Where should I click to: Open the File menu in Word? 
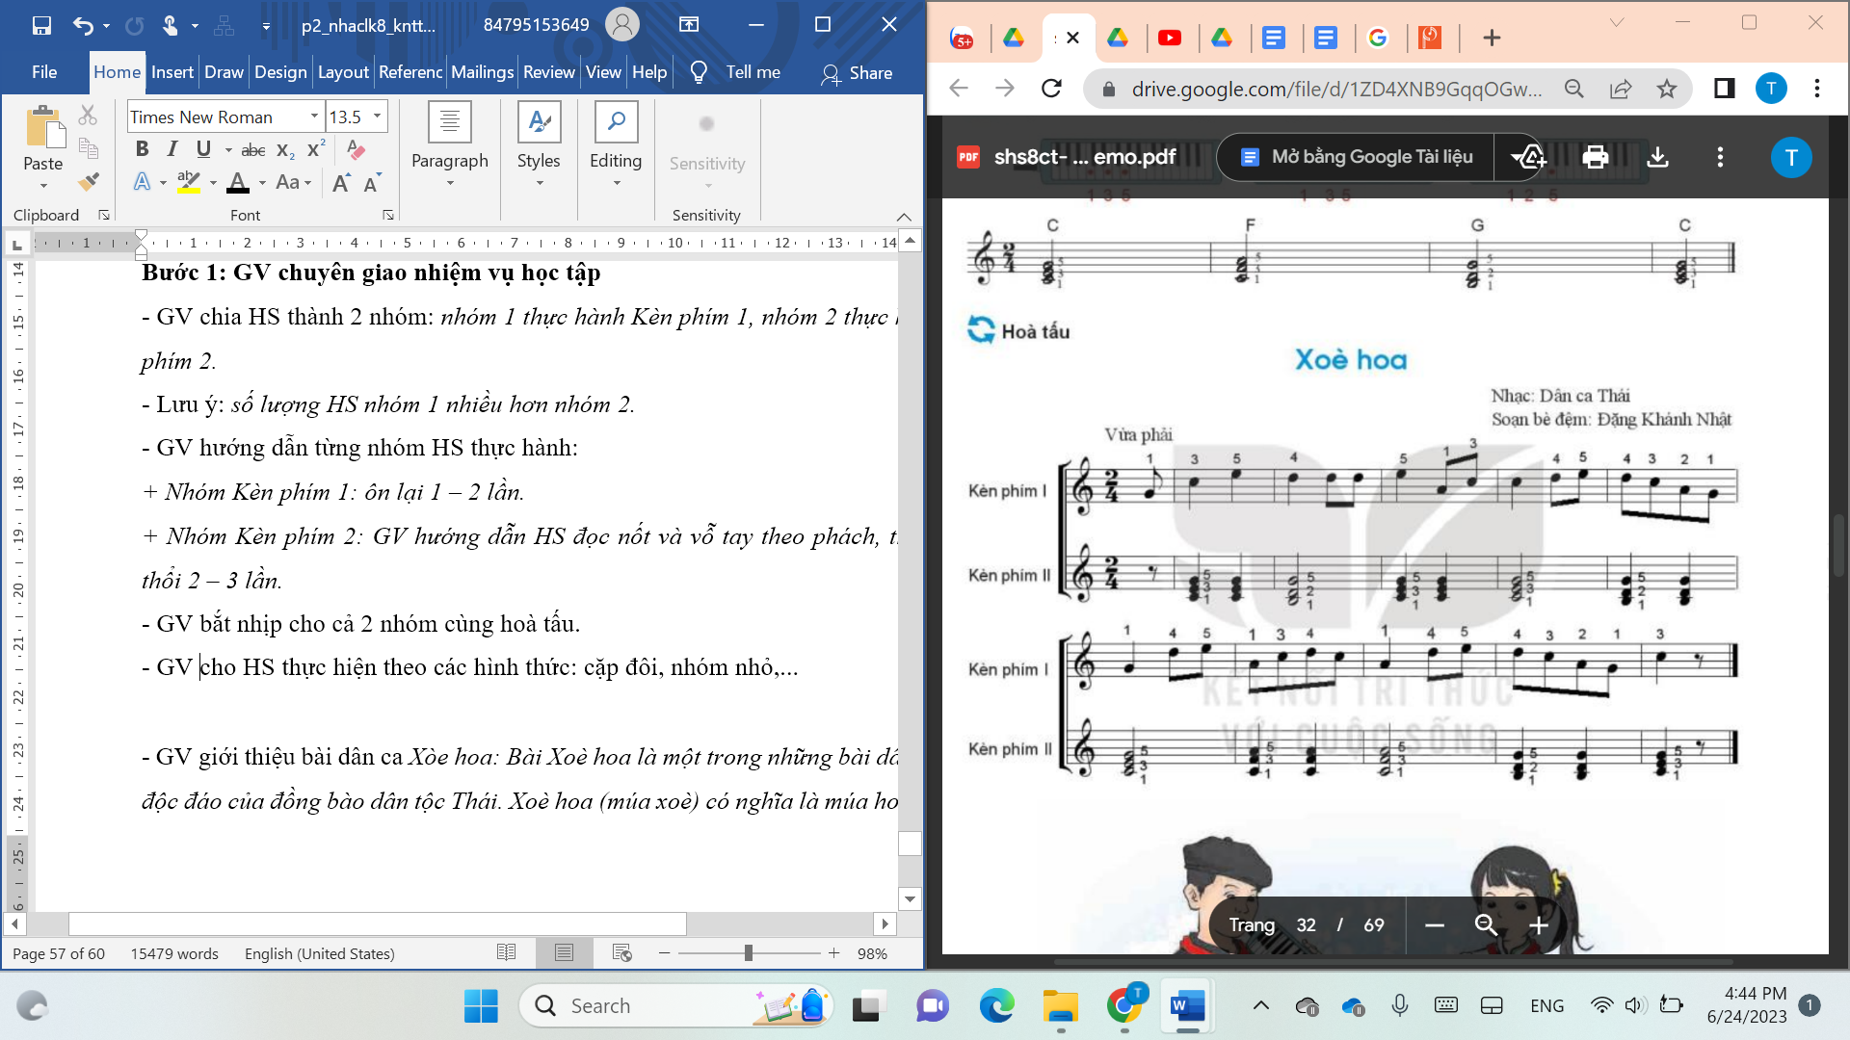44,72
